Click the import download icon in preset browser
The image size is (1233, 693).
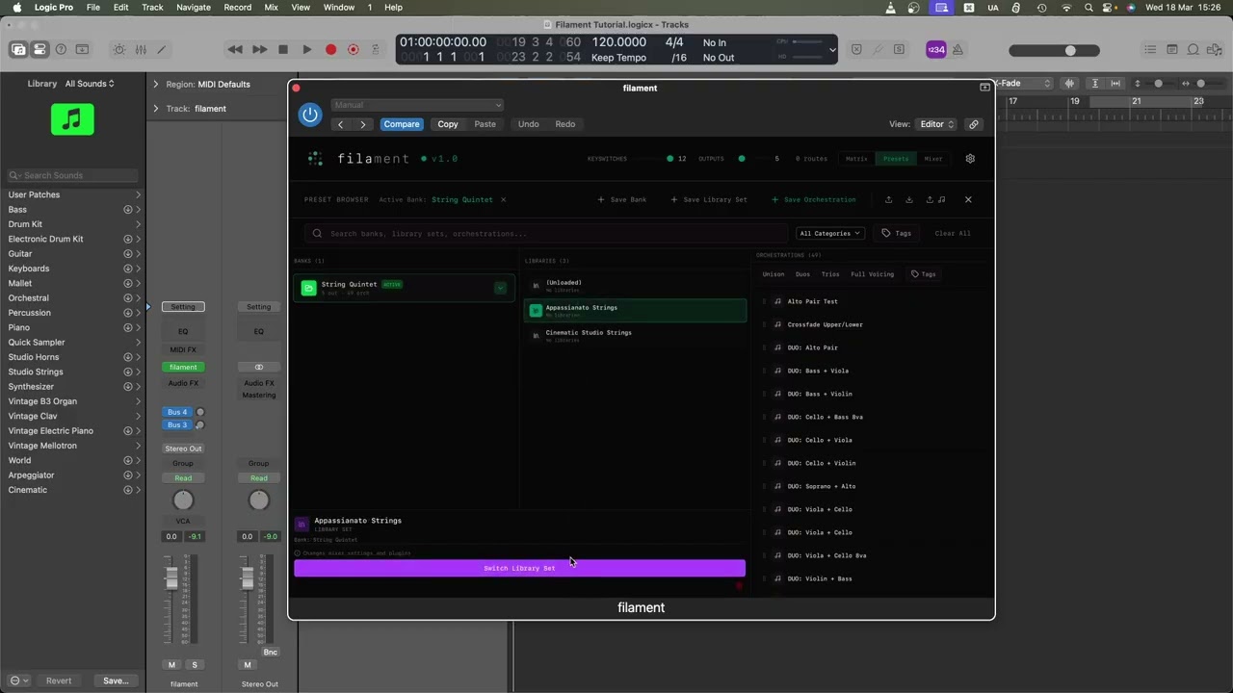pyautogui.click(x=908, y=200)
